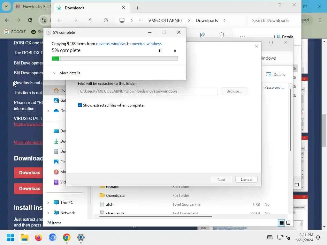This screenshot has height=245, width=327.
Task: Expand More details in copy dialog
Action: [67, 73]
